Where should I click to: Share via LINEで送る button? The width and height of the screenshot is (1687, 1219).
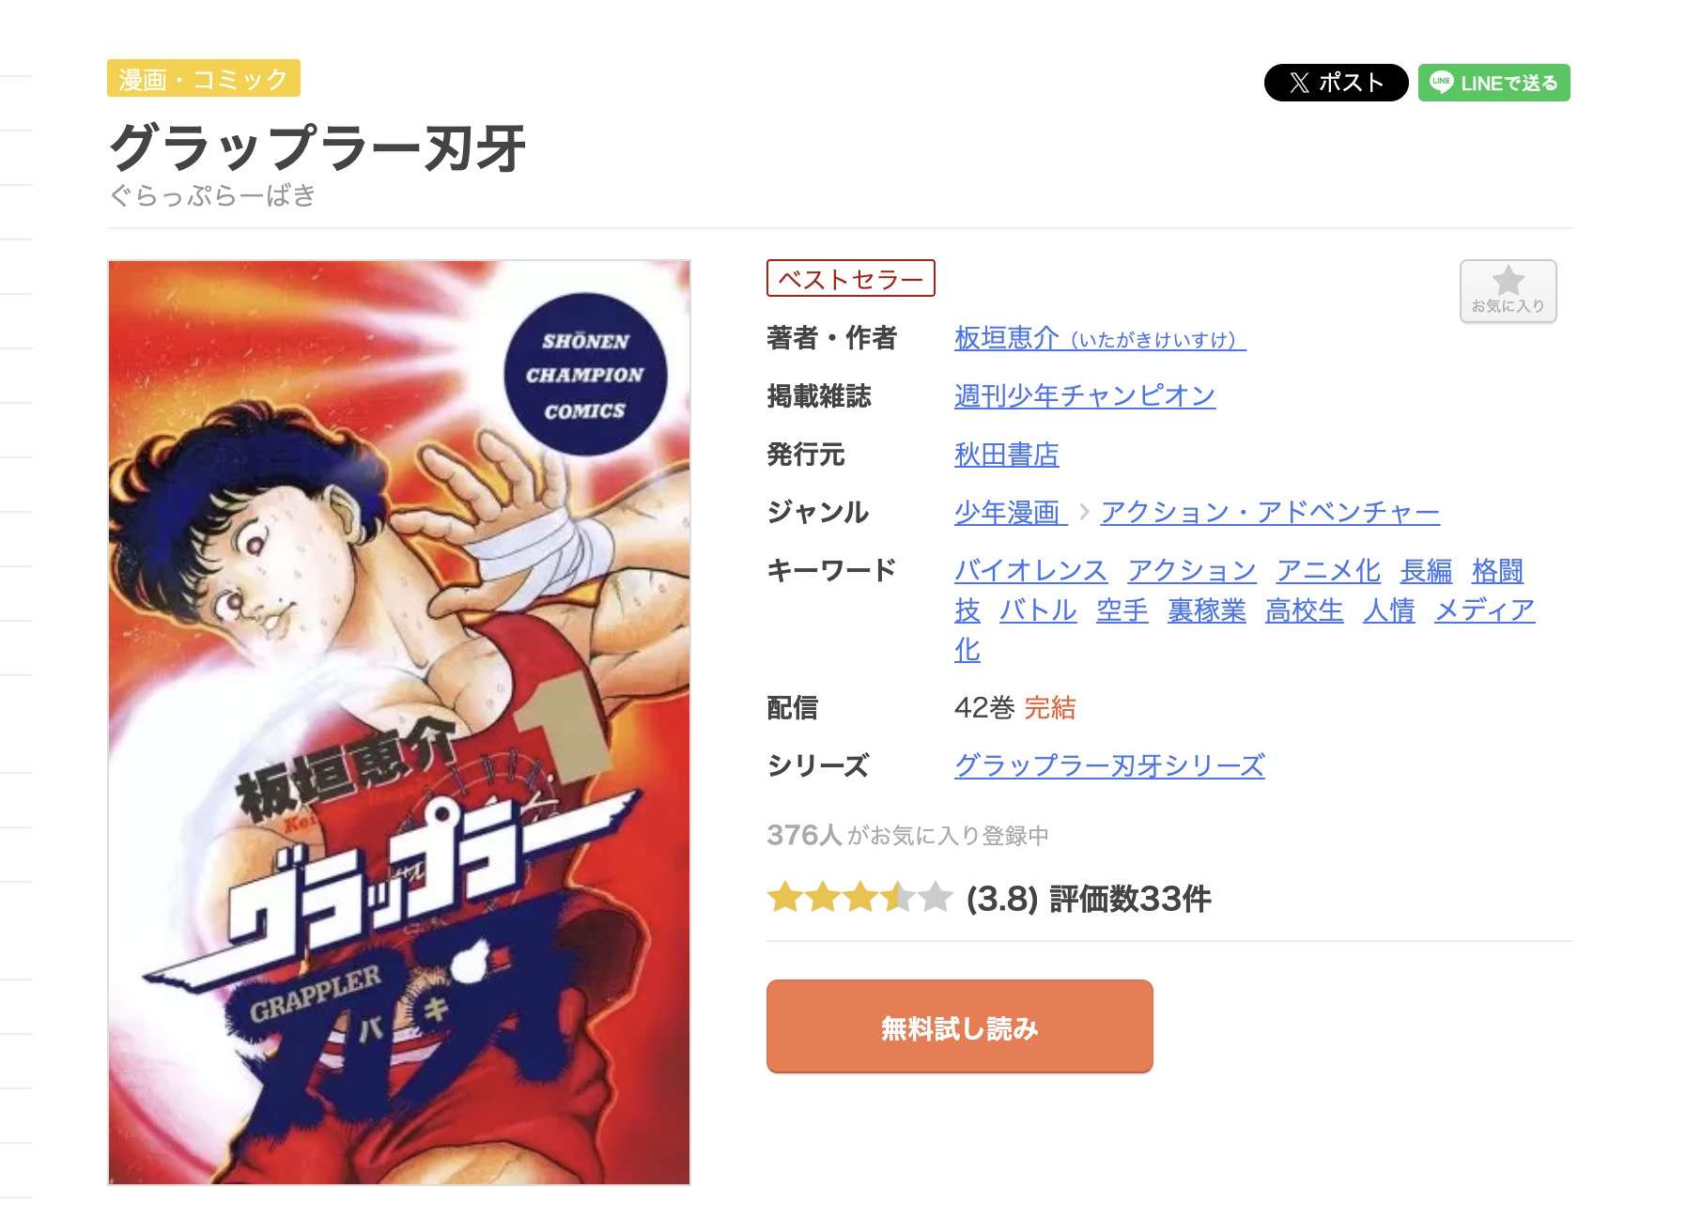click(x=1494, y=83)
